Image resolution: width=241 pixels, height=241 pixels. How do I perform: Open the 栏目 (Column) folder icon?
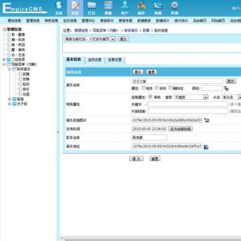pyautogui.click(x=91, y=5)
